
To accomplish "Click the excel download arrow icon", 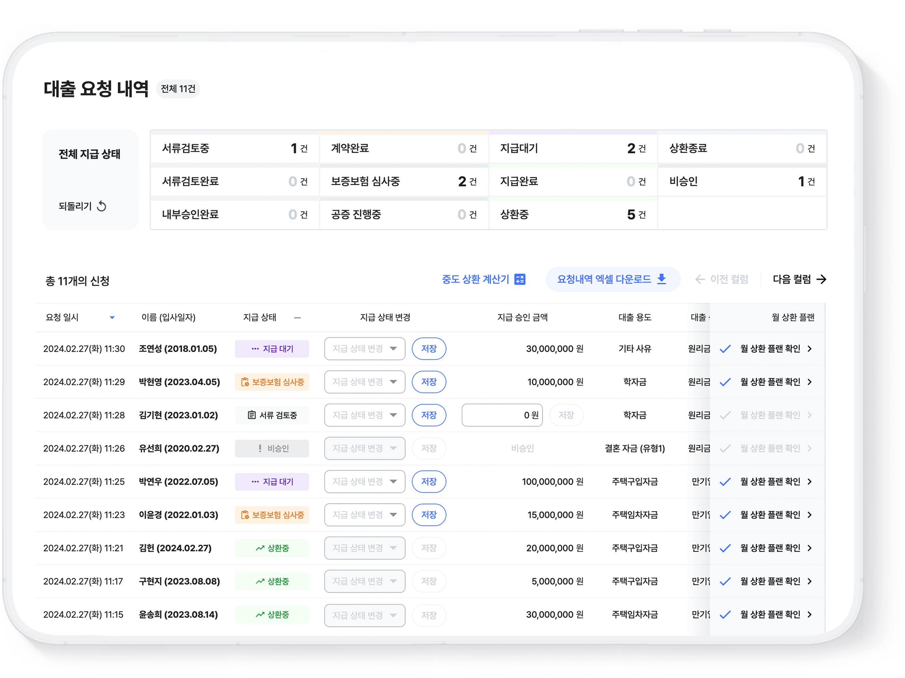I will pyautogui.click(x=662, y=279).
